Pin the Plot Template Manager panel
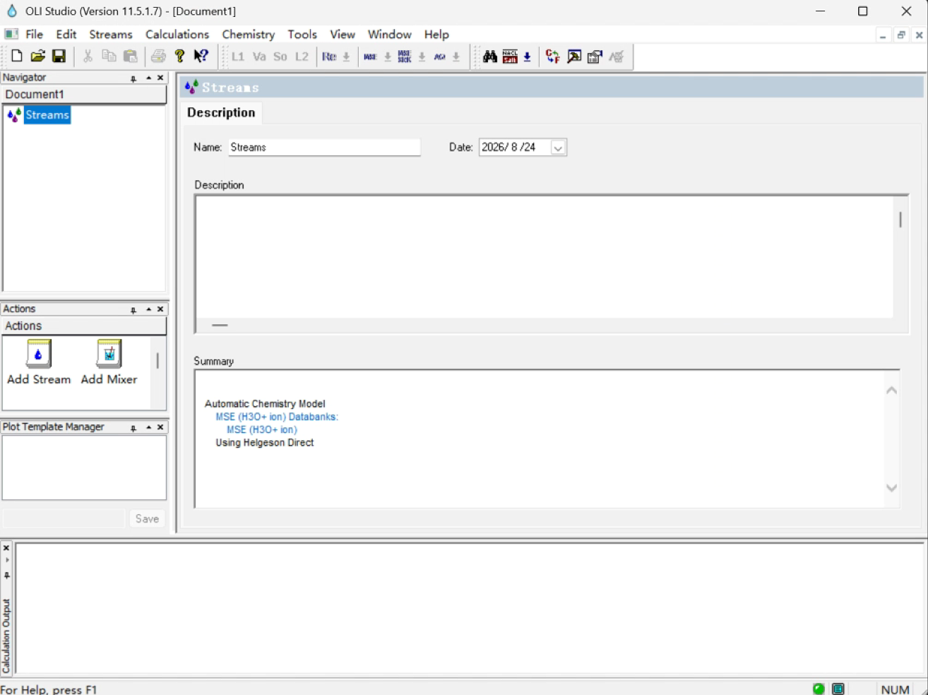This screenshot has width=928, height=695. click(x=133, y=428)
